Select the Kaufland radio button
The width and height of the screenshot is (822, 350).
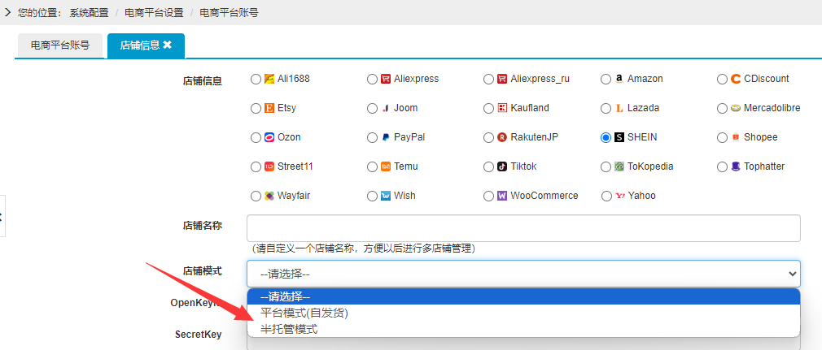coord(488,109)
